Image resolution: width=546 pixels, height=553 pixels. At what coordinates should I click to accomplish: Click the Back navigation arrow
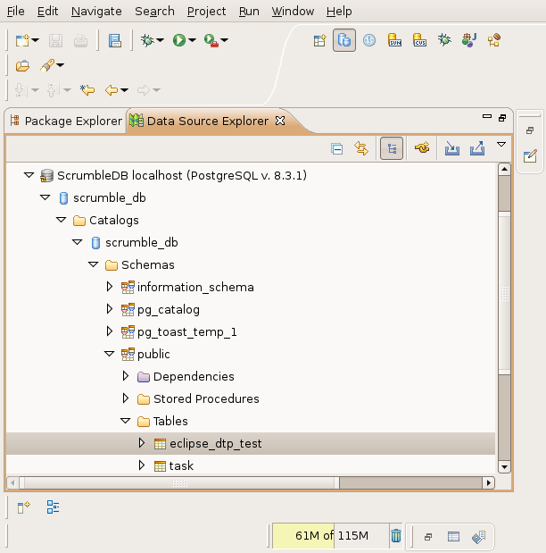pos(112,90)
